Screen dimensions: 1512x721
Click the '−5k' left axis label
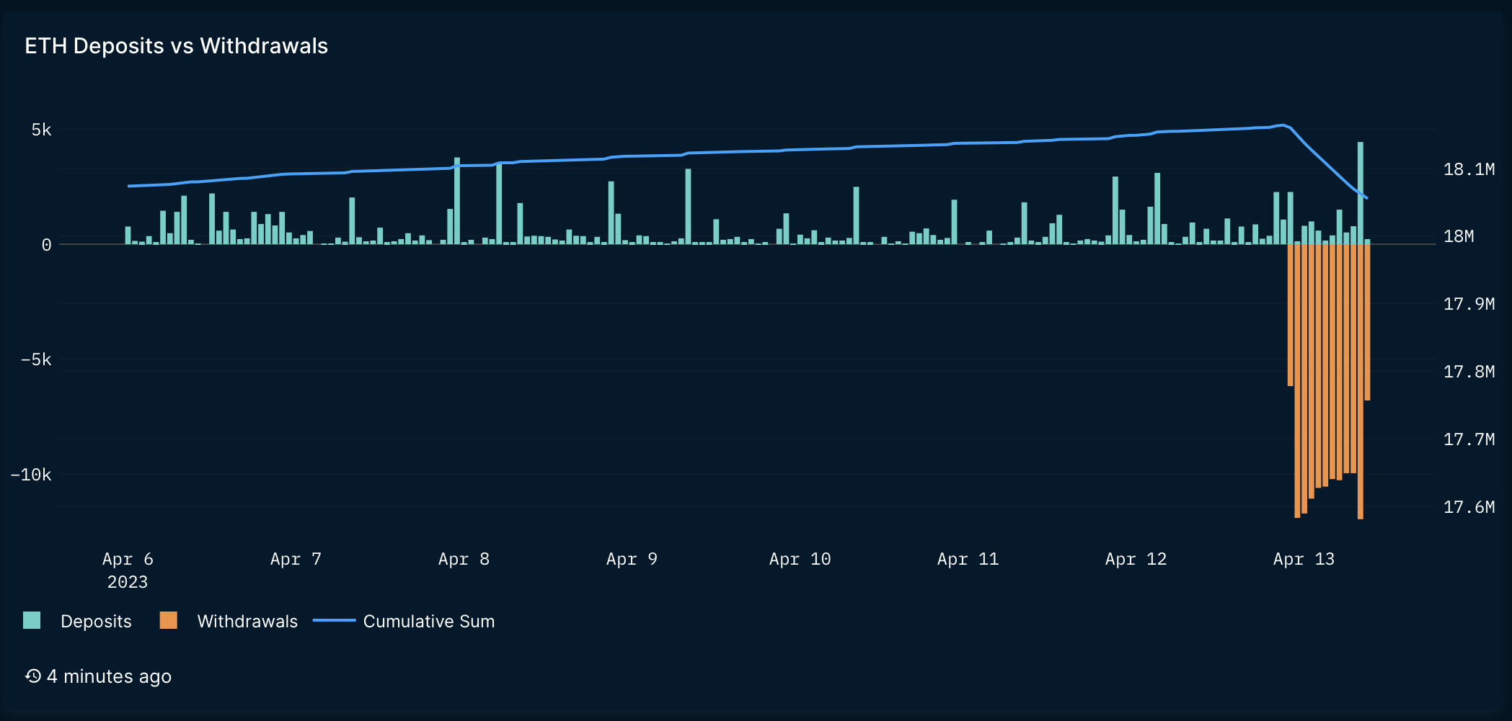click(x=35, y=359)
